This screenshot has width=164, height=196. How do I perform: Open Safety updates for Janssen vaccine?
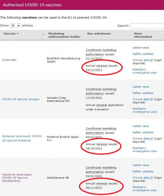pos(143,93)
